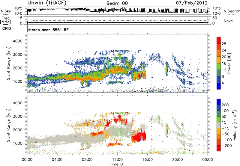Click the '4000' tick of power panel
240x166 pixels.
pyautogui.click(x=17, y=41)
